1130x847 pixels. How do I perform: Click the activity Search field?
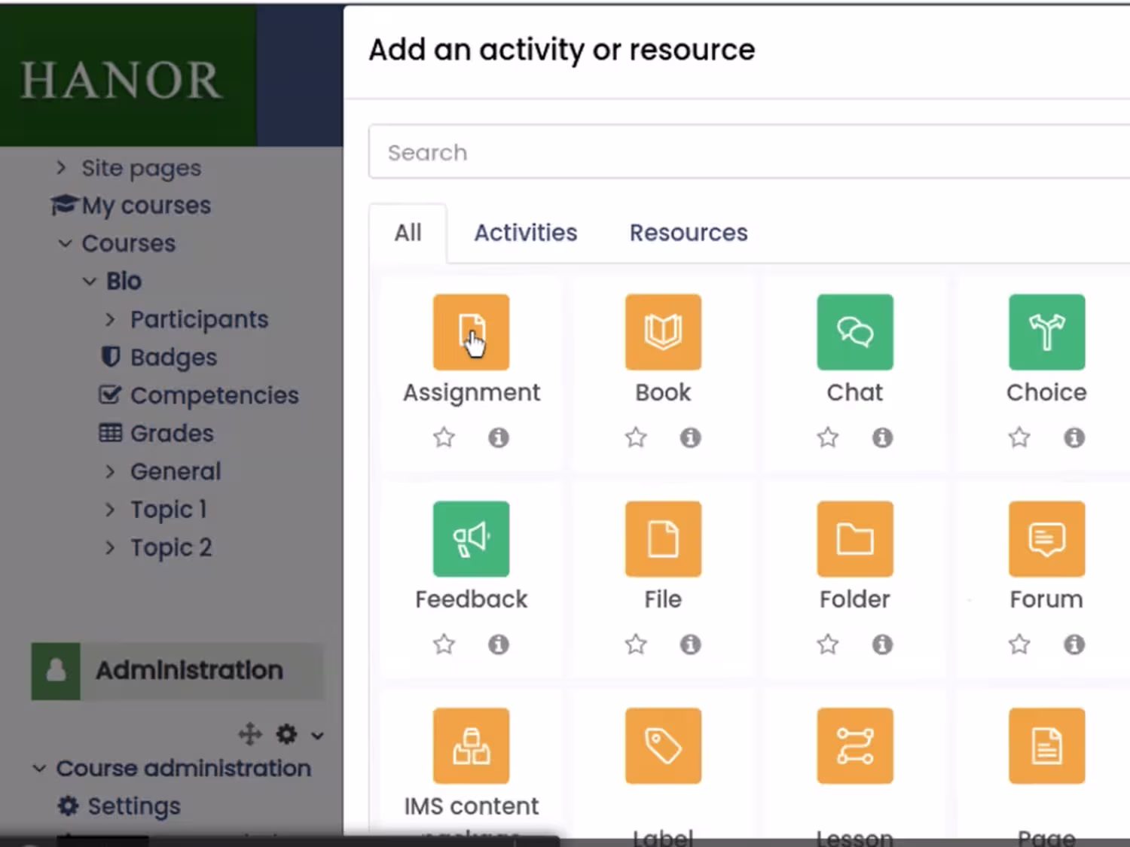coord(746,153)
